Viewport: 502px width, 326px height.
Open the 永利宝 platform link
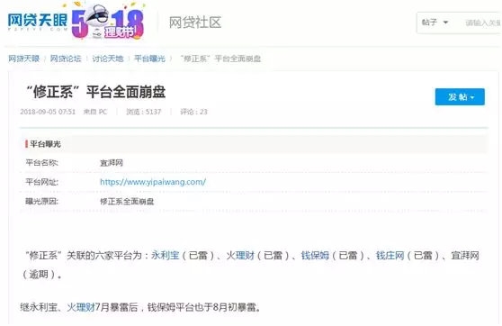165,255
